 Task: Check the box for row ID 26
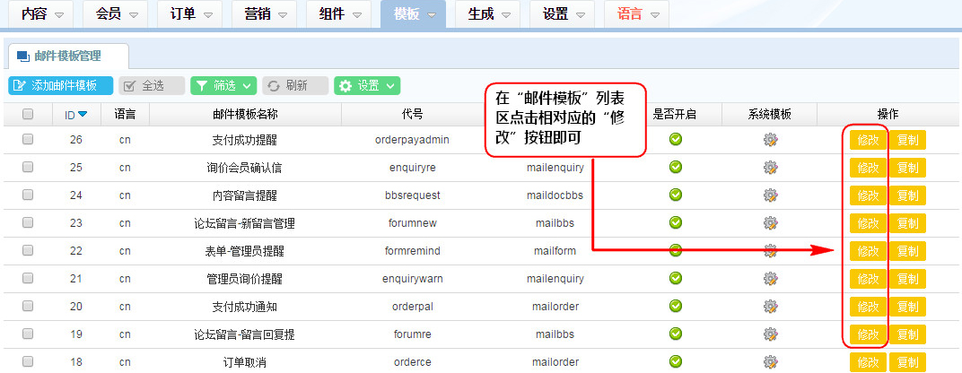click(28, 140)
